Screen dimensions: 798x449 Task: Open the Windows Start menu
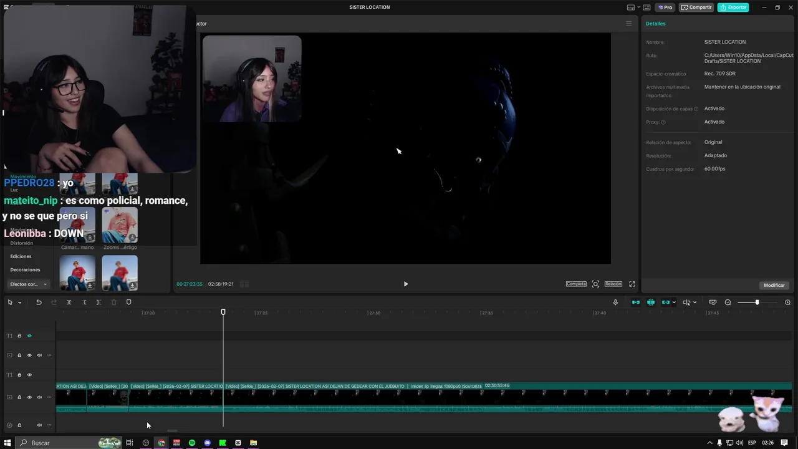coord(8,443)
